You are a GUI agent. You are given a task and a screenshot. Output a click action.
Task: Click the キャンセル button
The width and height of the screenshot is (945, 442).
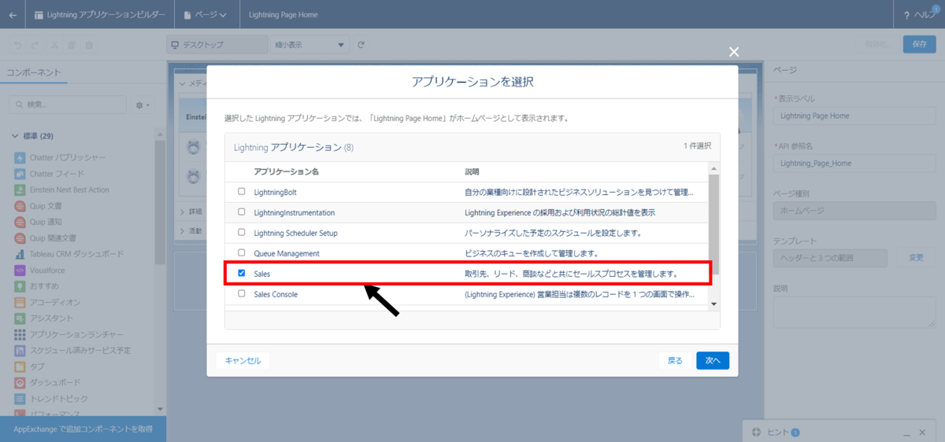(x=243, y=360)
